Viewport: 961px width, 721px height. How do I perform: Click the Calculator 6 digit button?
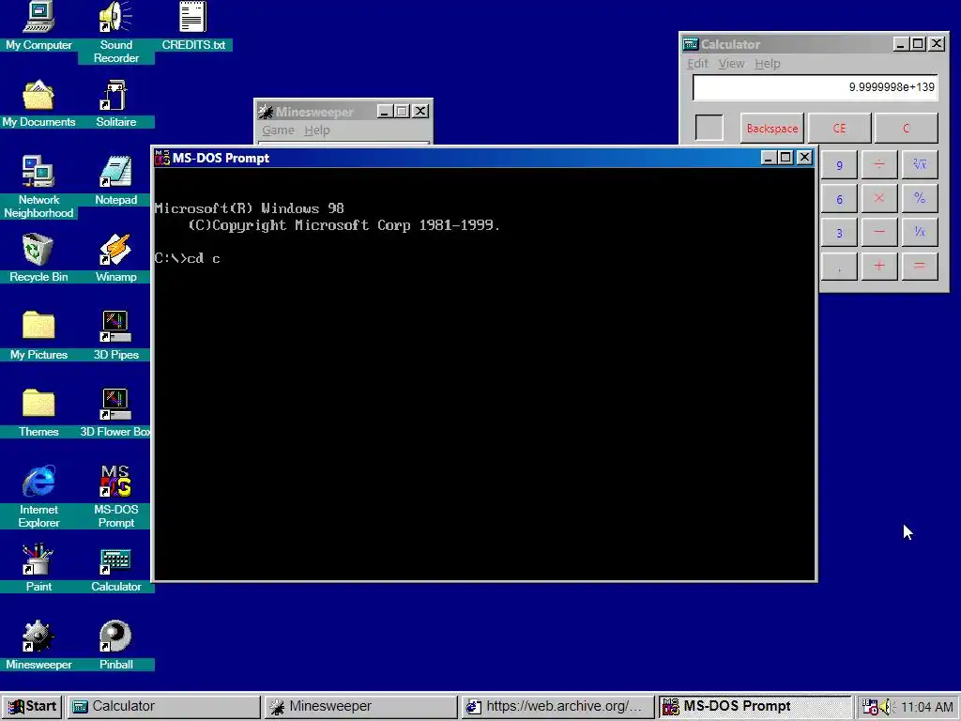[x=839, y=199]
